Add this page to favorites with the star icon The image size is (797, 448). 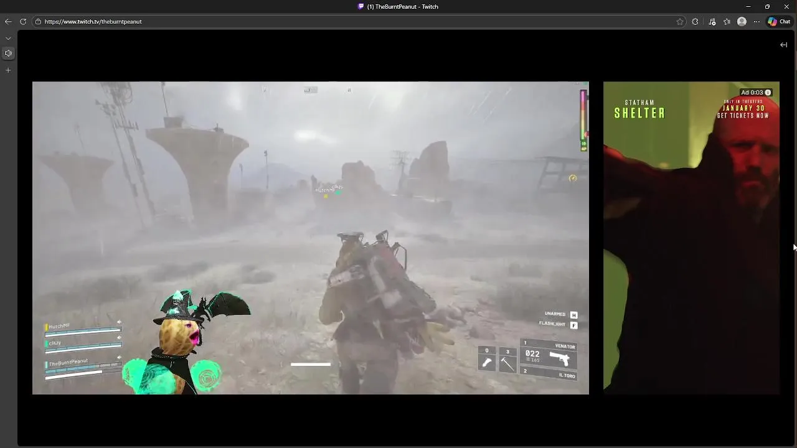pyautogui.click(x=680, y=21)
